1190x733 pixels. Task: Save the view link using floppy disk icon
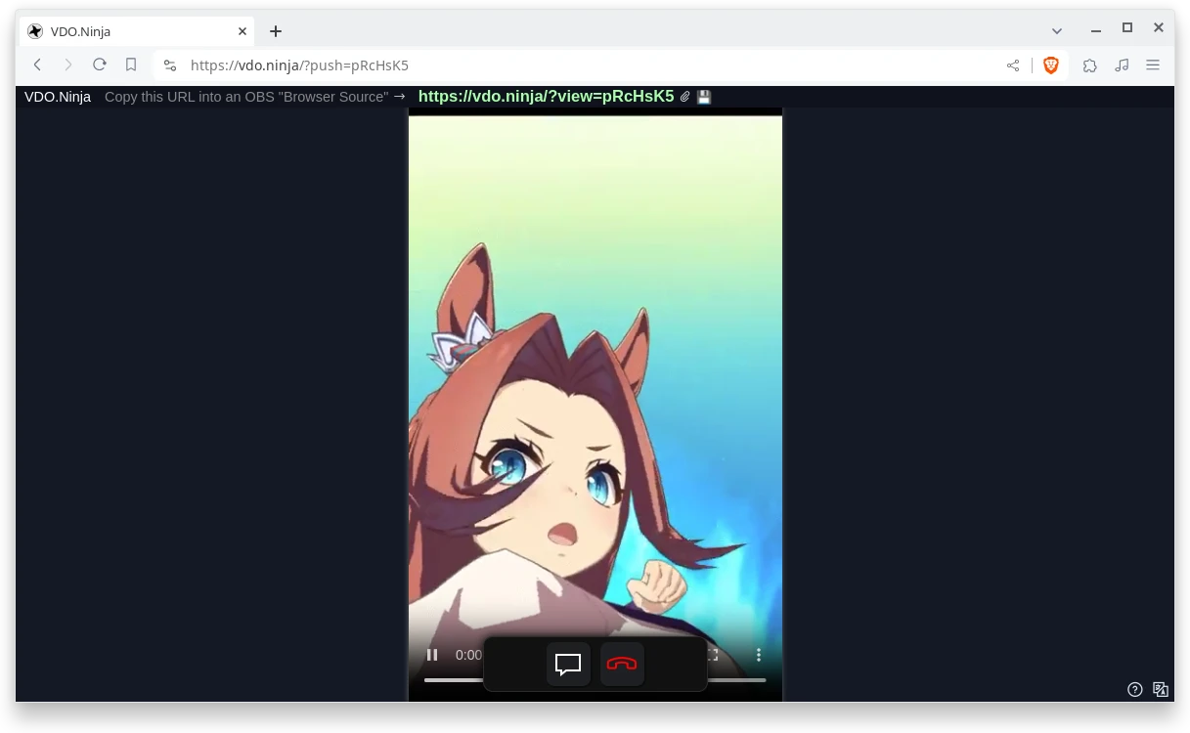[704, 97]
